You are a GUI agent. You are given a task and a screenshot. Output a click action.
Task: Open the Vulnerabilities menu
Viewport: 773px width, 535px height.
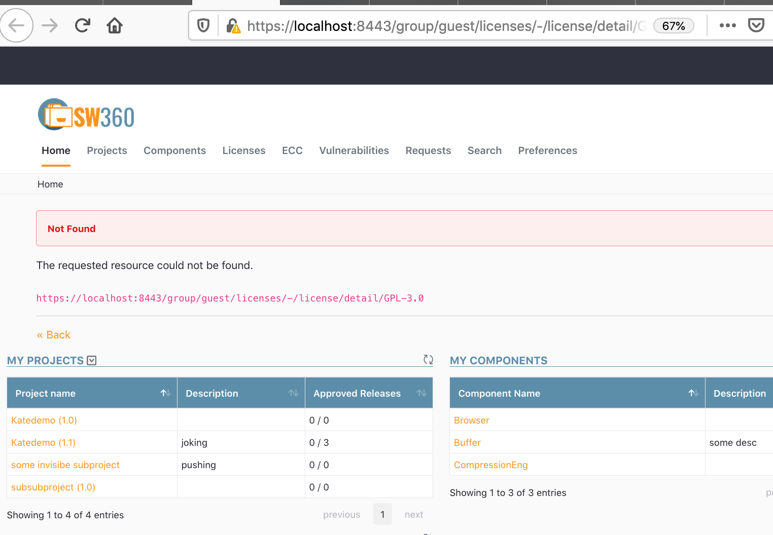(x=354, y=150)
